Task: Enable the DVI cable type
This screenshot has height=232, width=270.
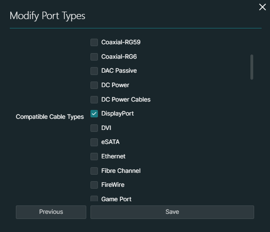Action: point(94,128)
